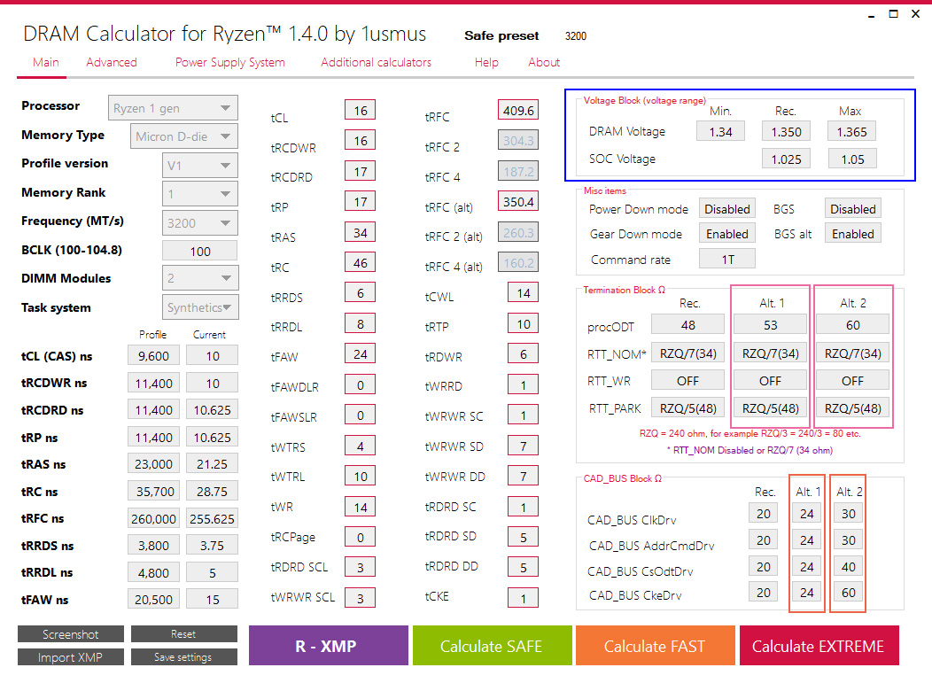Click the Save settings button
The image size is (932, 683).
(183, 656)
